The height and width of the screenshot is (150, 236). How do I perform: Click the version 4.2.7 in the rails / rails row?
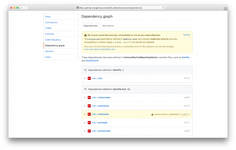pyautogui.click(x=187, y=78)
